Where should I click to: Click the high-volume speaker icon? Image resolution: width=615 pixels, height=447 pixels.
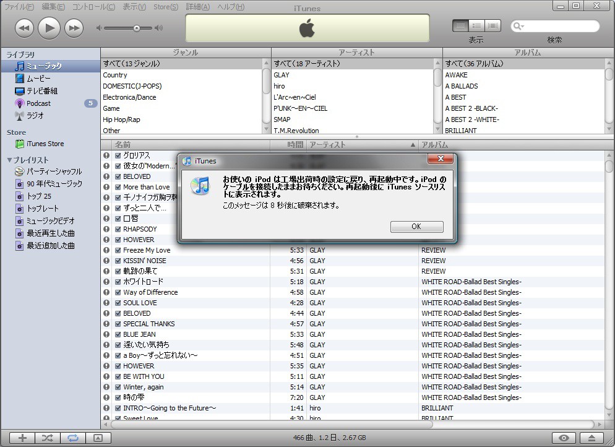pos(158,28)
